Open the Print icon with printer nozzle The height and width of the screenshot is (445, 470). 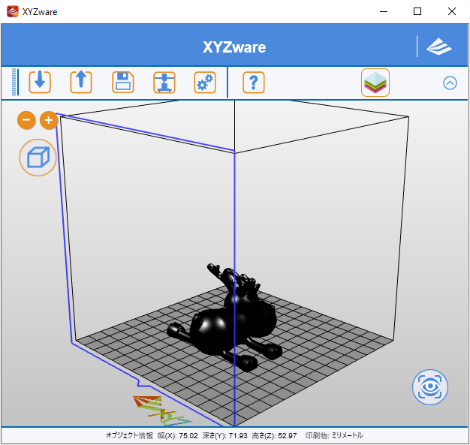coord(164,83)
